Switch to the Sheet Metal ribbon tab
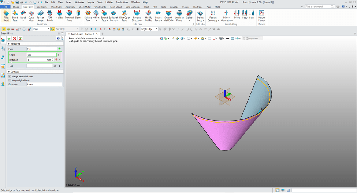 point(85,7)
